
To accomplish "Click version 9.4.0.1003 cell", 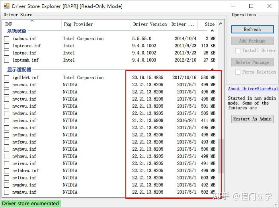I will tap(144, 60).
